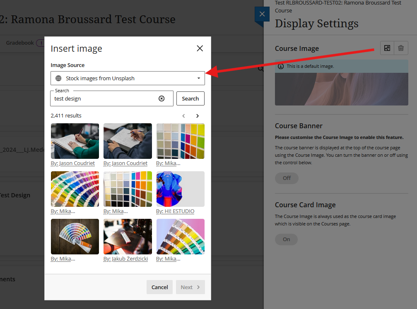This screenshot has height=309, width=417.
Task: Open the Image Source dropdown
Action: pos(128,78)
